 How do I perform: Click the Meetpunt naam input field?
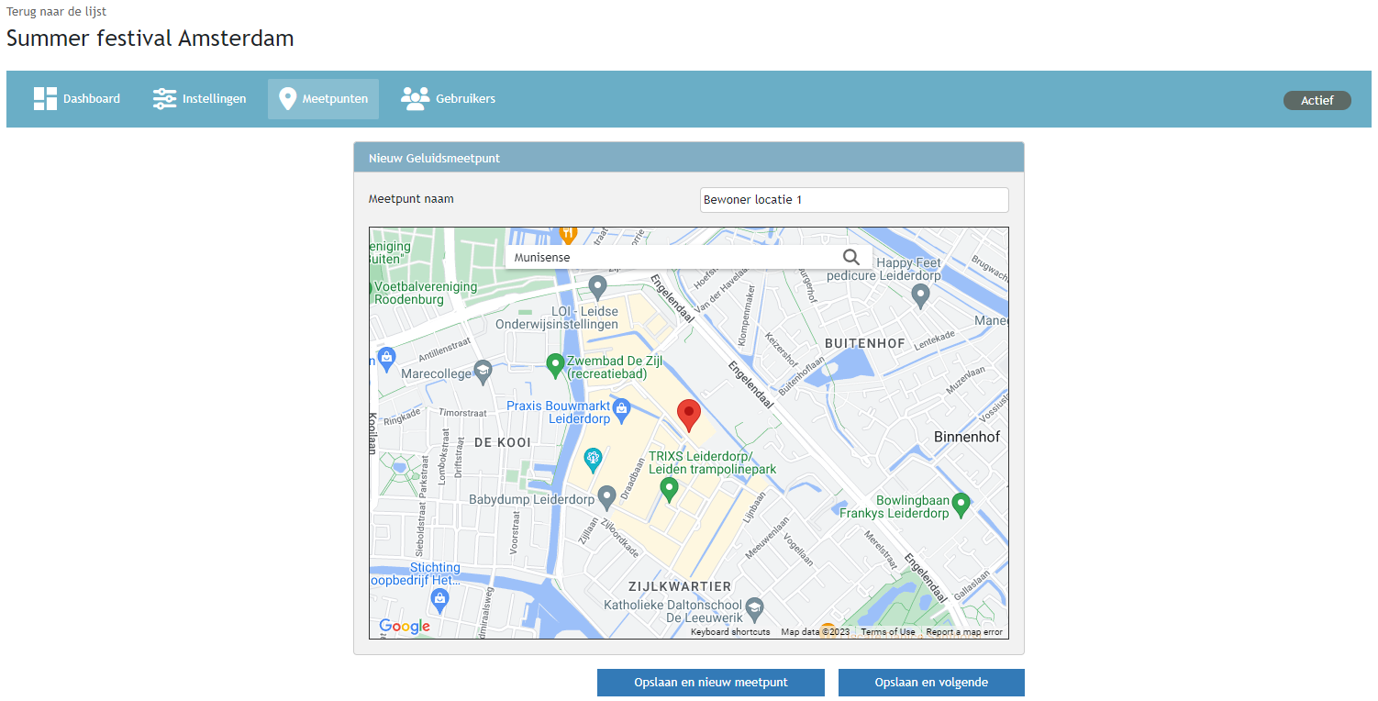[853, 200]
